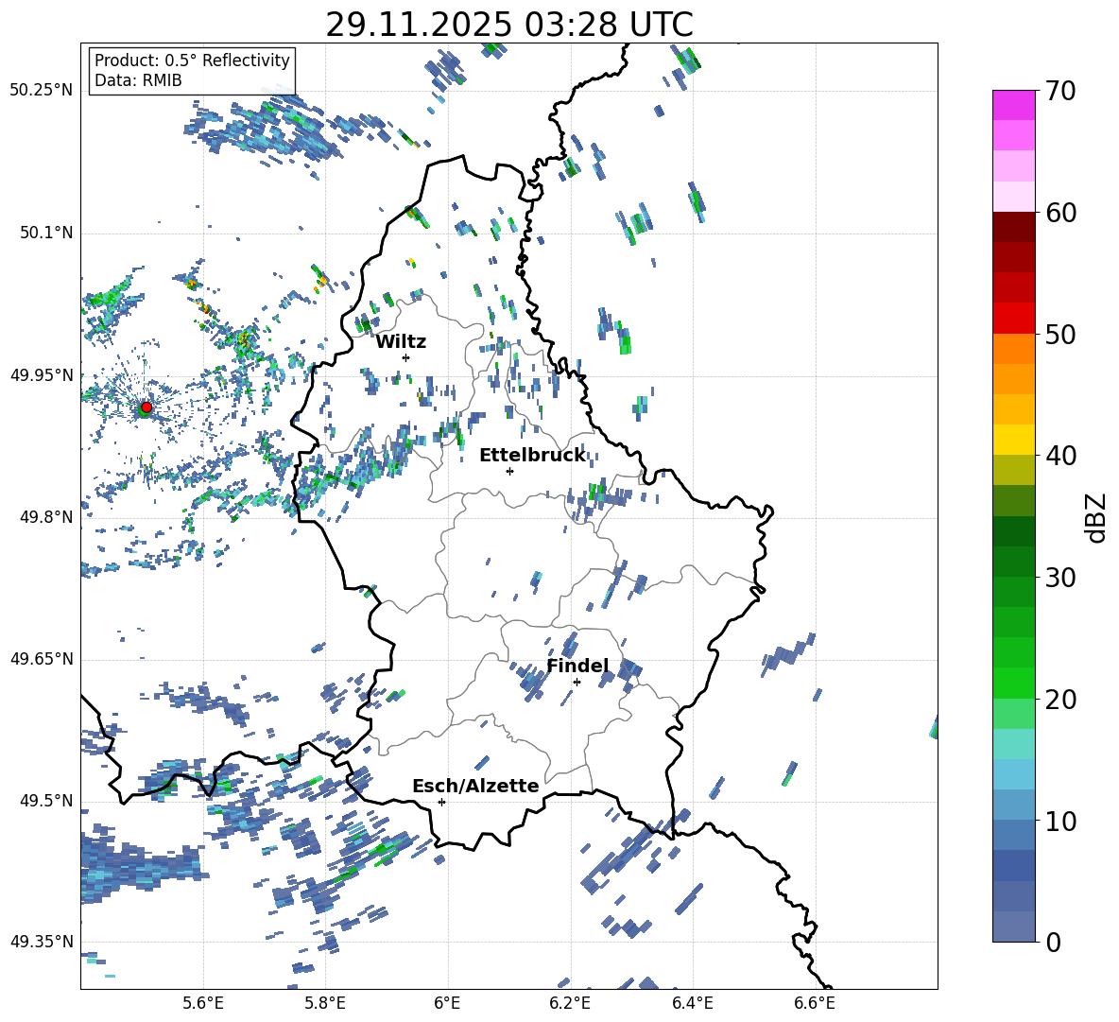Click the red radar site marker

[x=146, y=407]
